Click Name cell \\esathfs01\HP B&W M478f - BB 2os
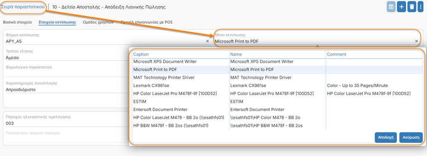Image resolution: width=427 pixels, height=156 pixels. [267, 126]
